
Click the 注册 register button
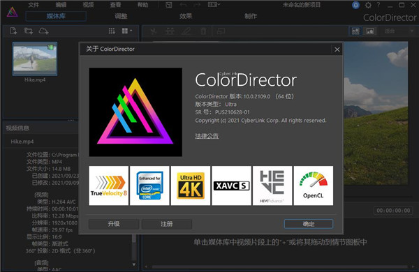(x=167, y=224)
